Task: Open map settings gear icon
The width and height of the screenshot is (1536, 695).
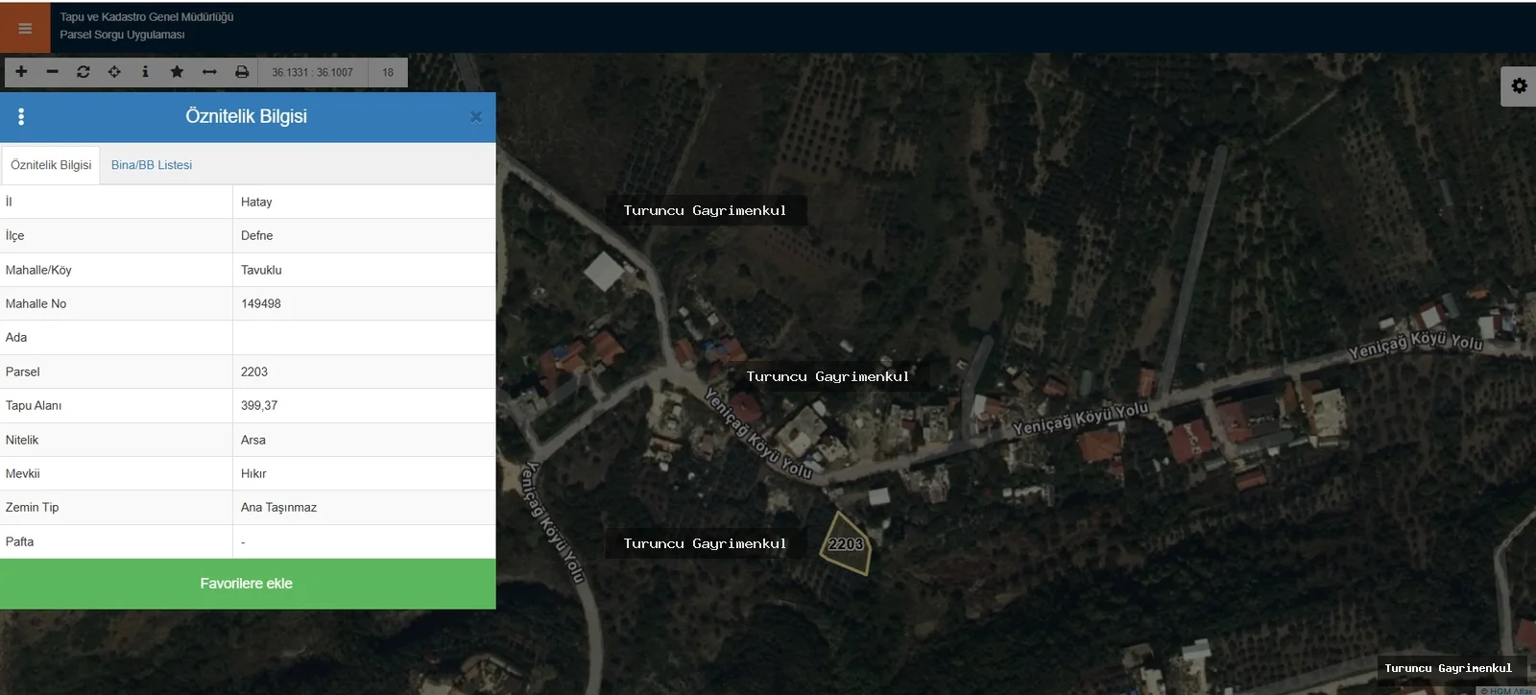Action: 1519,86
